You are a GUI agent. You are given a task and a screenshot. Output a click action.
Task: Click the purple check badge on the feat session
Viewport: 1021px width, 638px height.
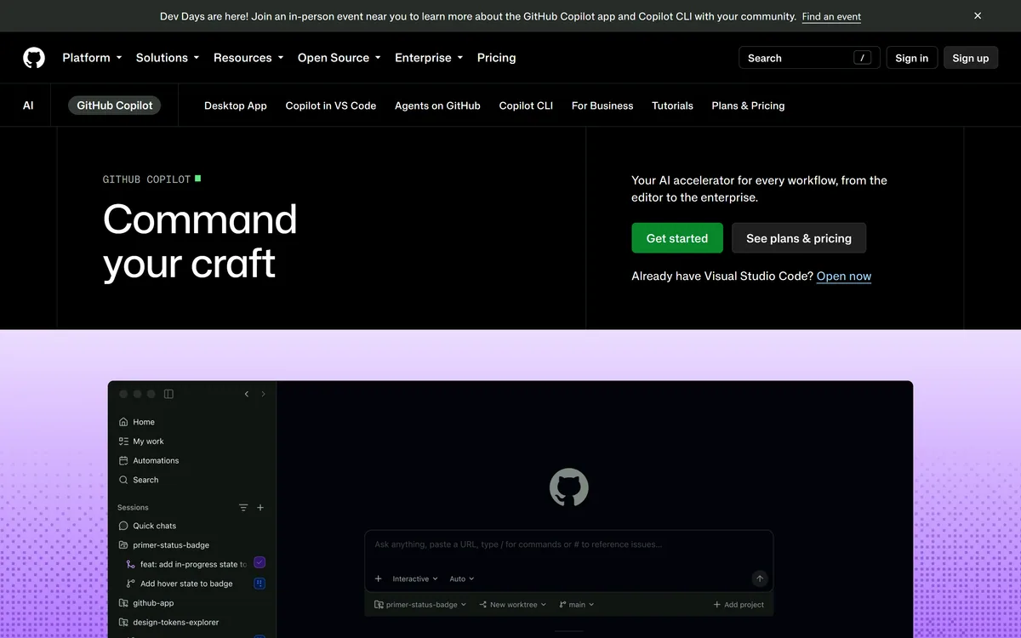click(x=260, y=562)
